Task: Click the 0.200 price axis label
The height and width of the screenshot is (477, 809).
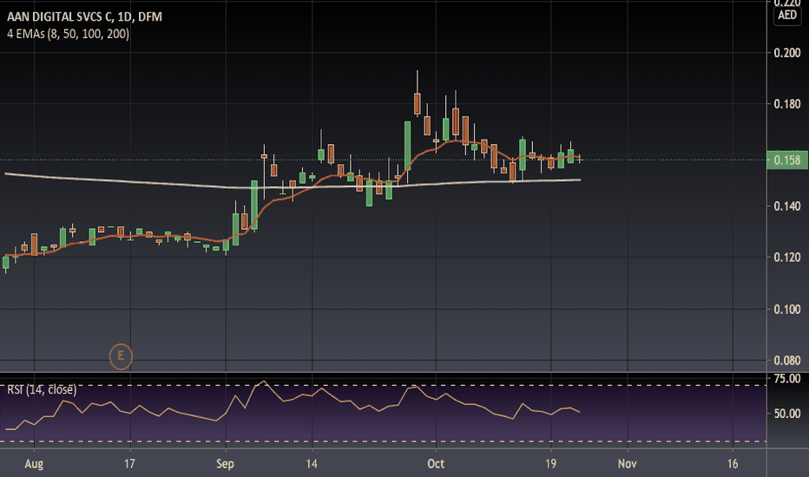Action: tap(787, 53)
